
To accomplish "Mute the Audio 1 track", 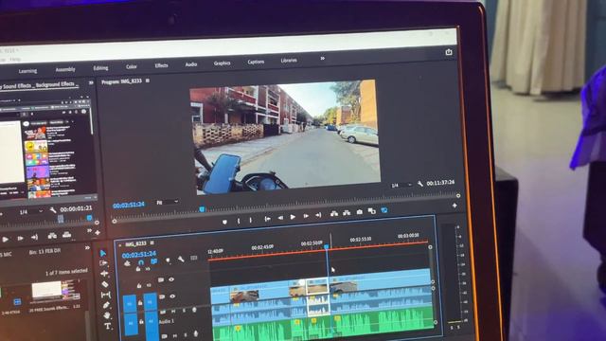I will [174, 312].
